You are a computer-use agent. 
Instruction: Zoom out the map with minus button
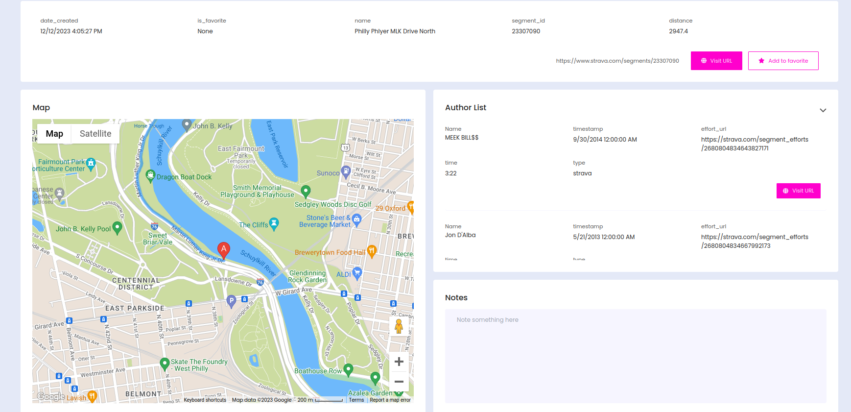399,382
